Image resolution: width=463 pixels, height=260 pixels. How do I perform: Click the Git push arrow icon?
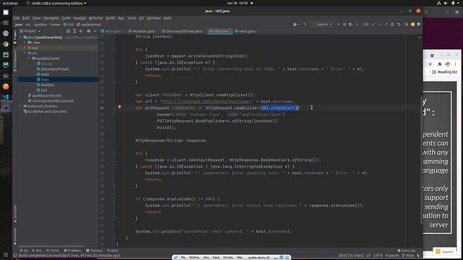coord(386,25)
